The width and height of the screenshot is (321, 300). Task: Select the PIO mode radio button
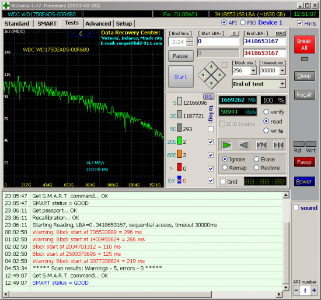[243, 23]
